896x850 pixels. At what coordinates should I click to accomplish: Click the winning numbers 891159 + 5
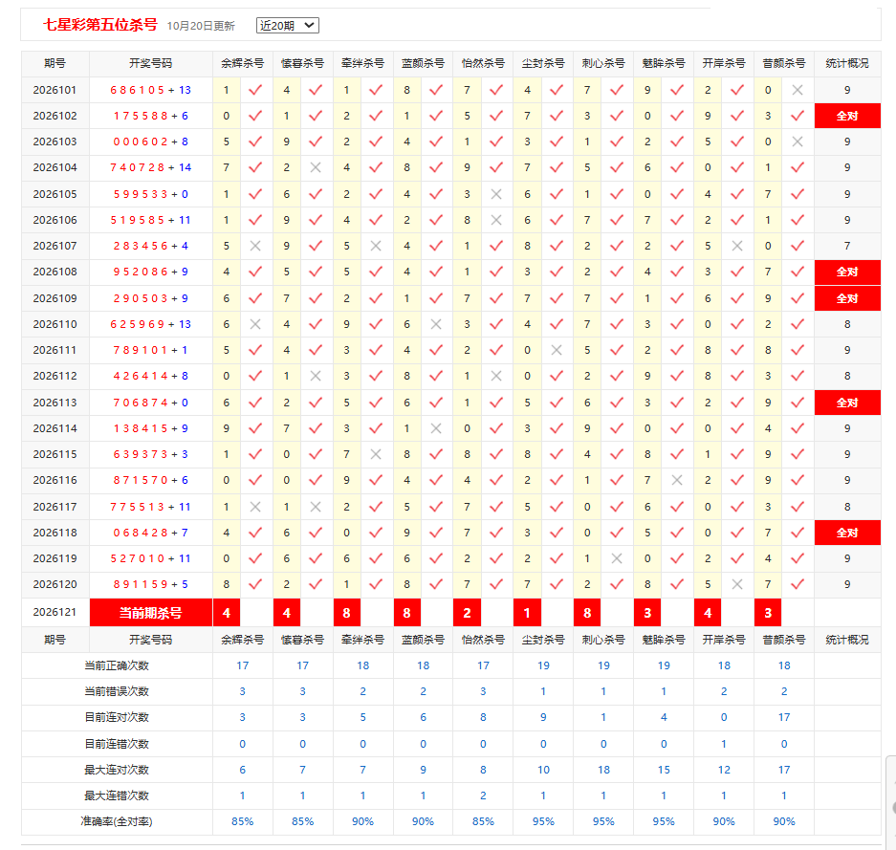[151, 584]
